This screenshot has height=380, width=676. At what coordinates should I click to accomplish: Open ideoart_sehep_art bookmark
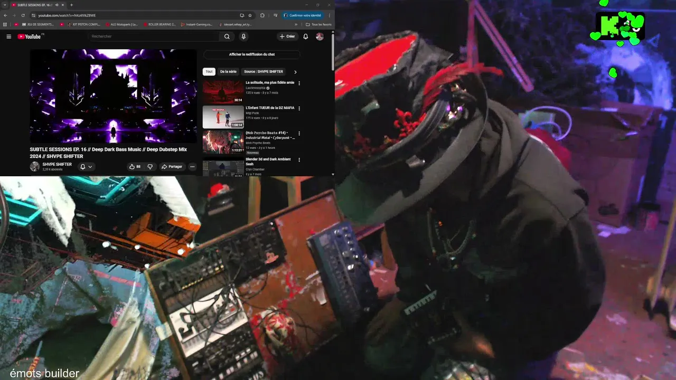pyautogui.click(x=235, y=24)
